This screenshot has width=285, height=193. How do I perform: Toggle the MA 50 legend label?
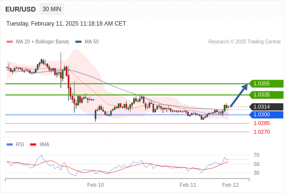click(92, 42)
